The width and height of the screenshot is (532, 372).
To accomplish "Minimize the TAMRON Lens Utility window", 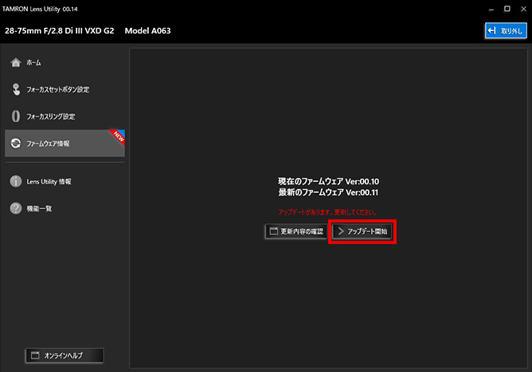I will 491,9.
